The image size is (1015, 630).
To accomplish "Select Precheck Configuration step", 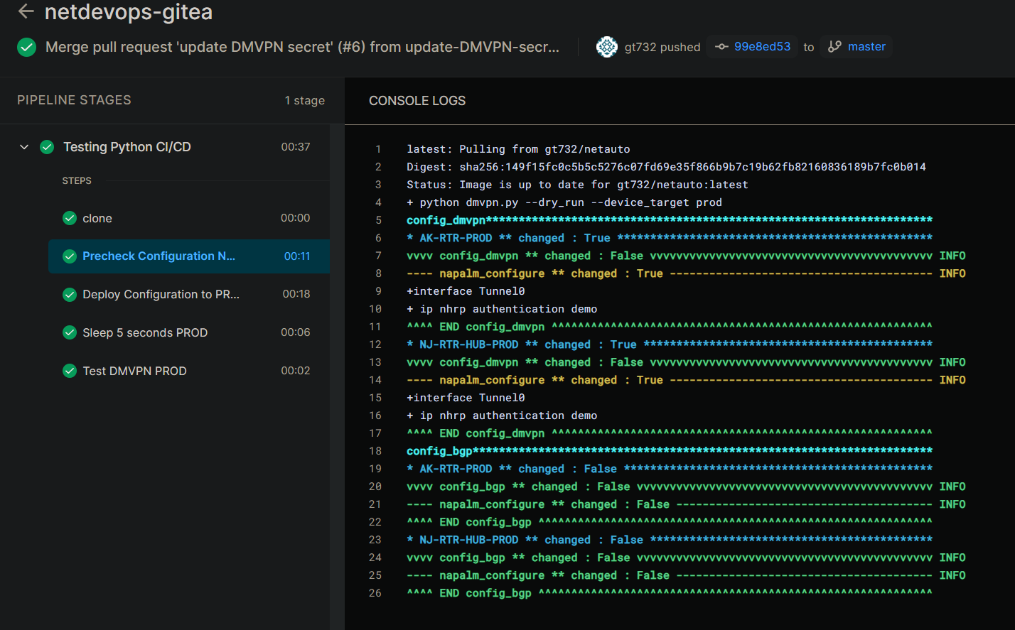I will tap(159, 256).
